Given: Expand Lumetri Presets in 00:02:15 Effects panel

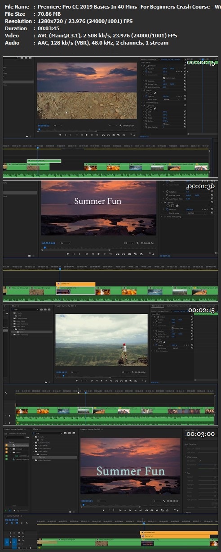Looking at the screenshot, I should pyautogui.click(x=13, y=318).
